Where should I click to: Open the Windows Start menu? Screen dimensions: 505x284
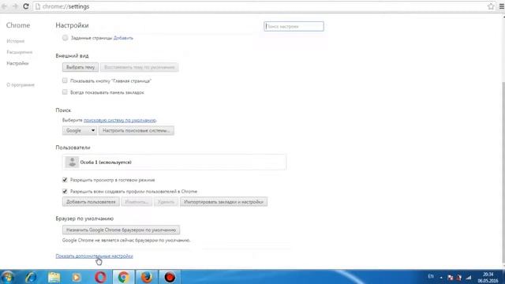pyautogui.click(x=7, y=277)
